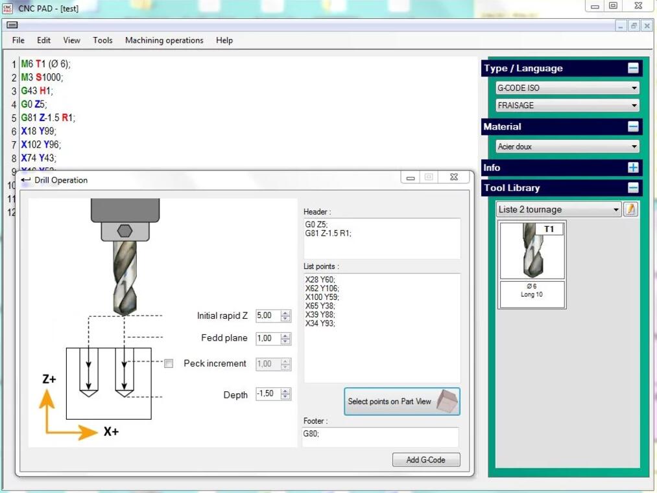657x493 pixels.
Task: Open the Edit menu
Action: 43,40
